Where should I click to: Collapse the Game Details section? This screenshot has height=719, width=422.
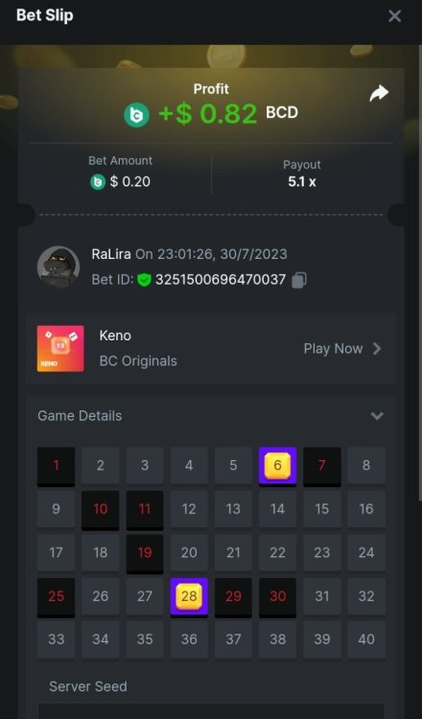377,416
